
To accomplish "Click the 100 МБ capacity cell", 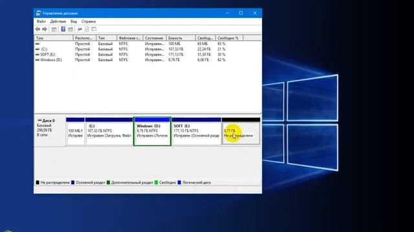I will [174, 44].
